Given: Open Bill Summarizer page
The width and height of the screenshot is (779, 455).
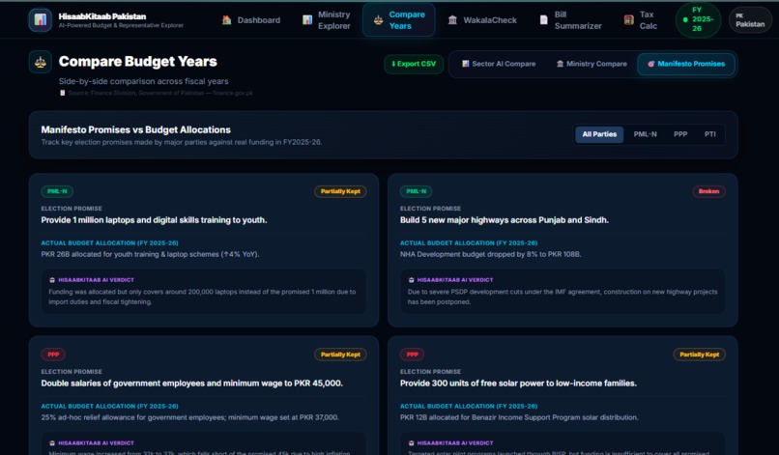Looking at the screenshot, I should click(x=571, y=20).
